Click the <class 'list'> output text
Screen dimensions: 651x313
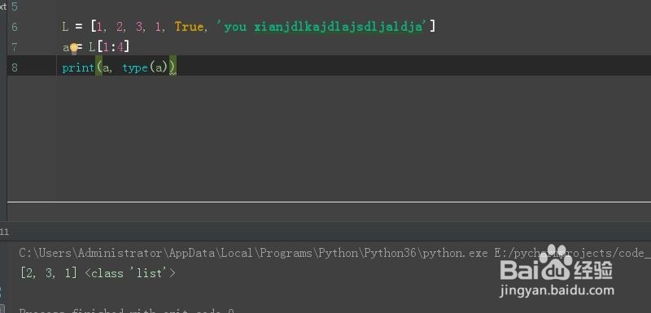(130, 274)
